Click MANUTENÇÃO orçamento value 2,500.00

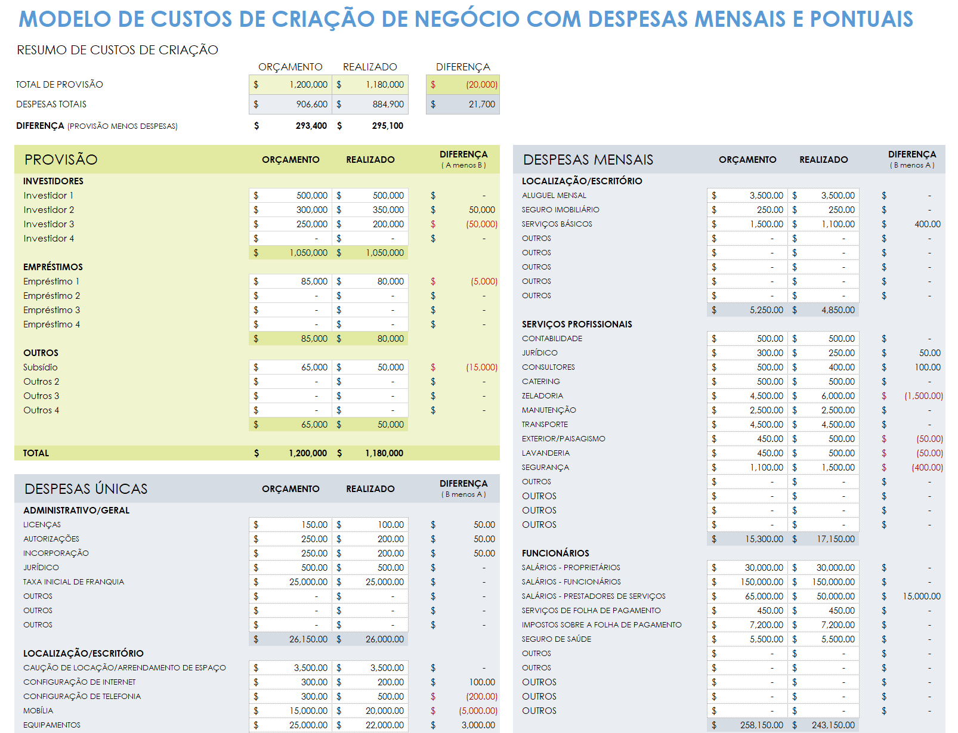coord(747,410)
